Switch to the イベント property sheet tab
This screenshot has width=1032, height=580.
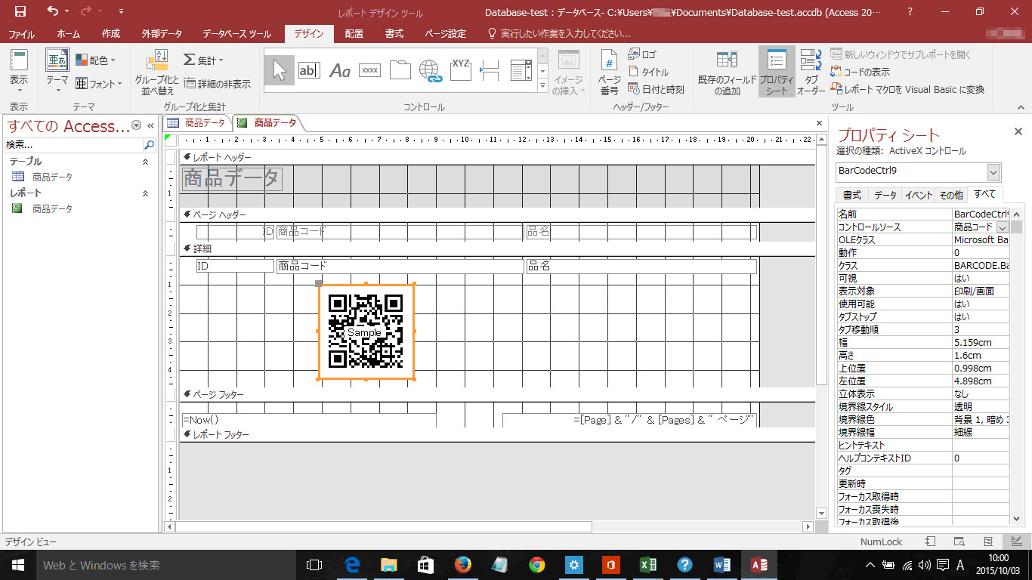tap(919, 195)
